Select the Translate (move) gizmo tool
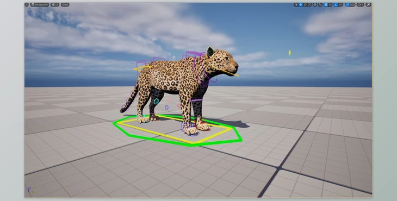 pyautogui.click(x=301, y=4)
